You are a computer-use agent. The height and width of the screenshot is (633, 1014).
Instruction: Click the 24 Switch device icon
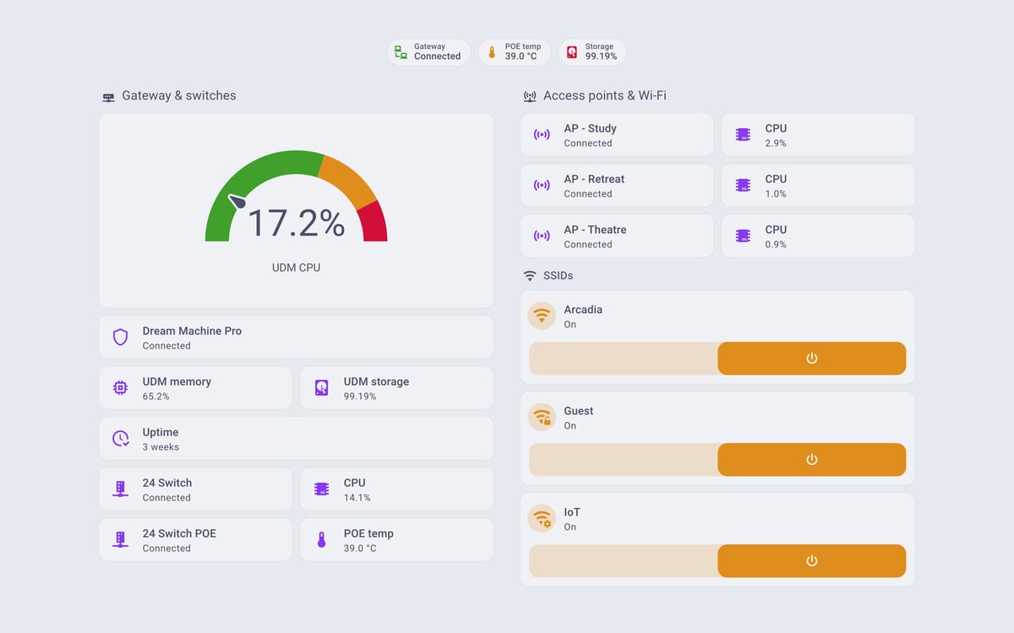coord(120,490)
